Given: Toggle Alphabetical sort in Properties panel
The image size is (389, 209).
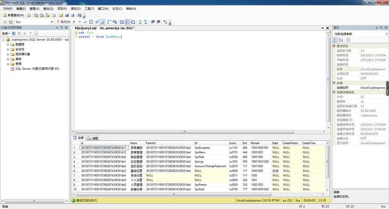Looking at the screenshot, I should click(x=341, y=40).
